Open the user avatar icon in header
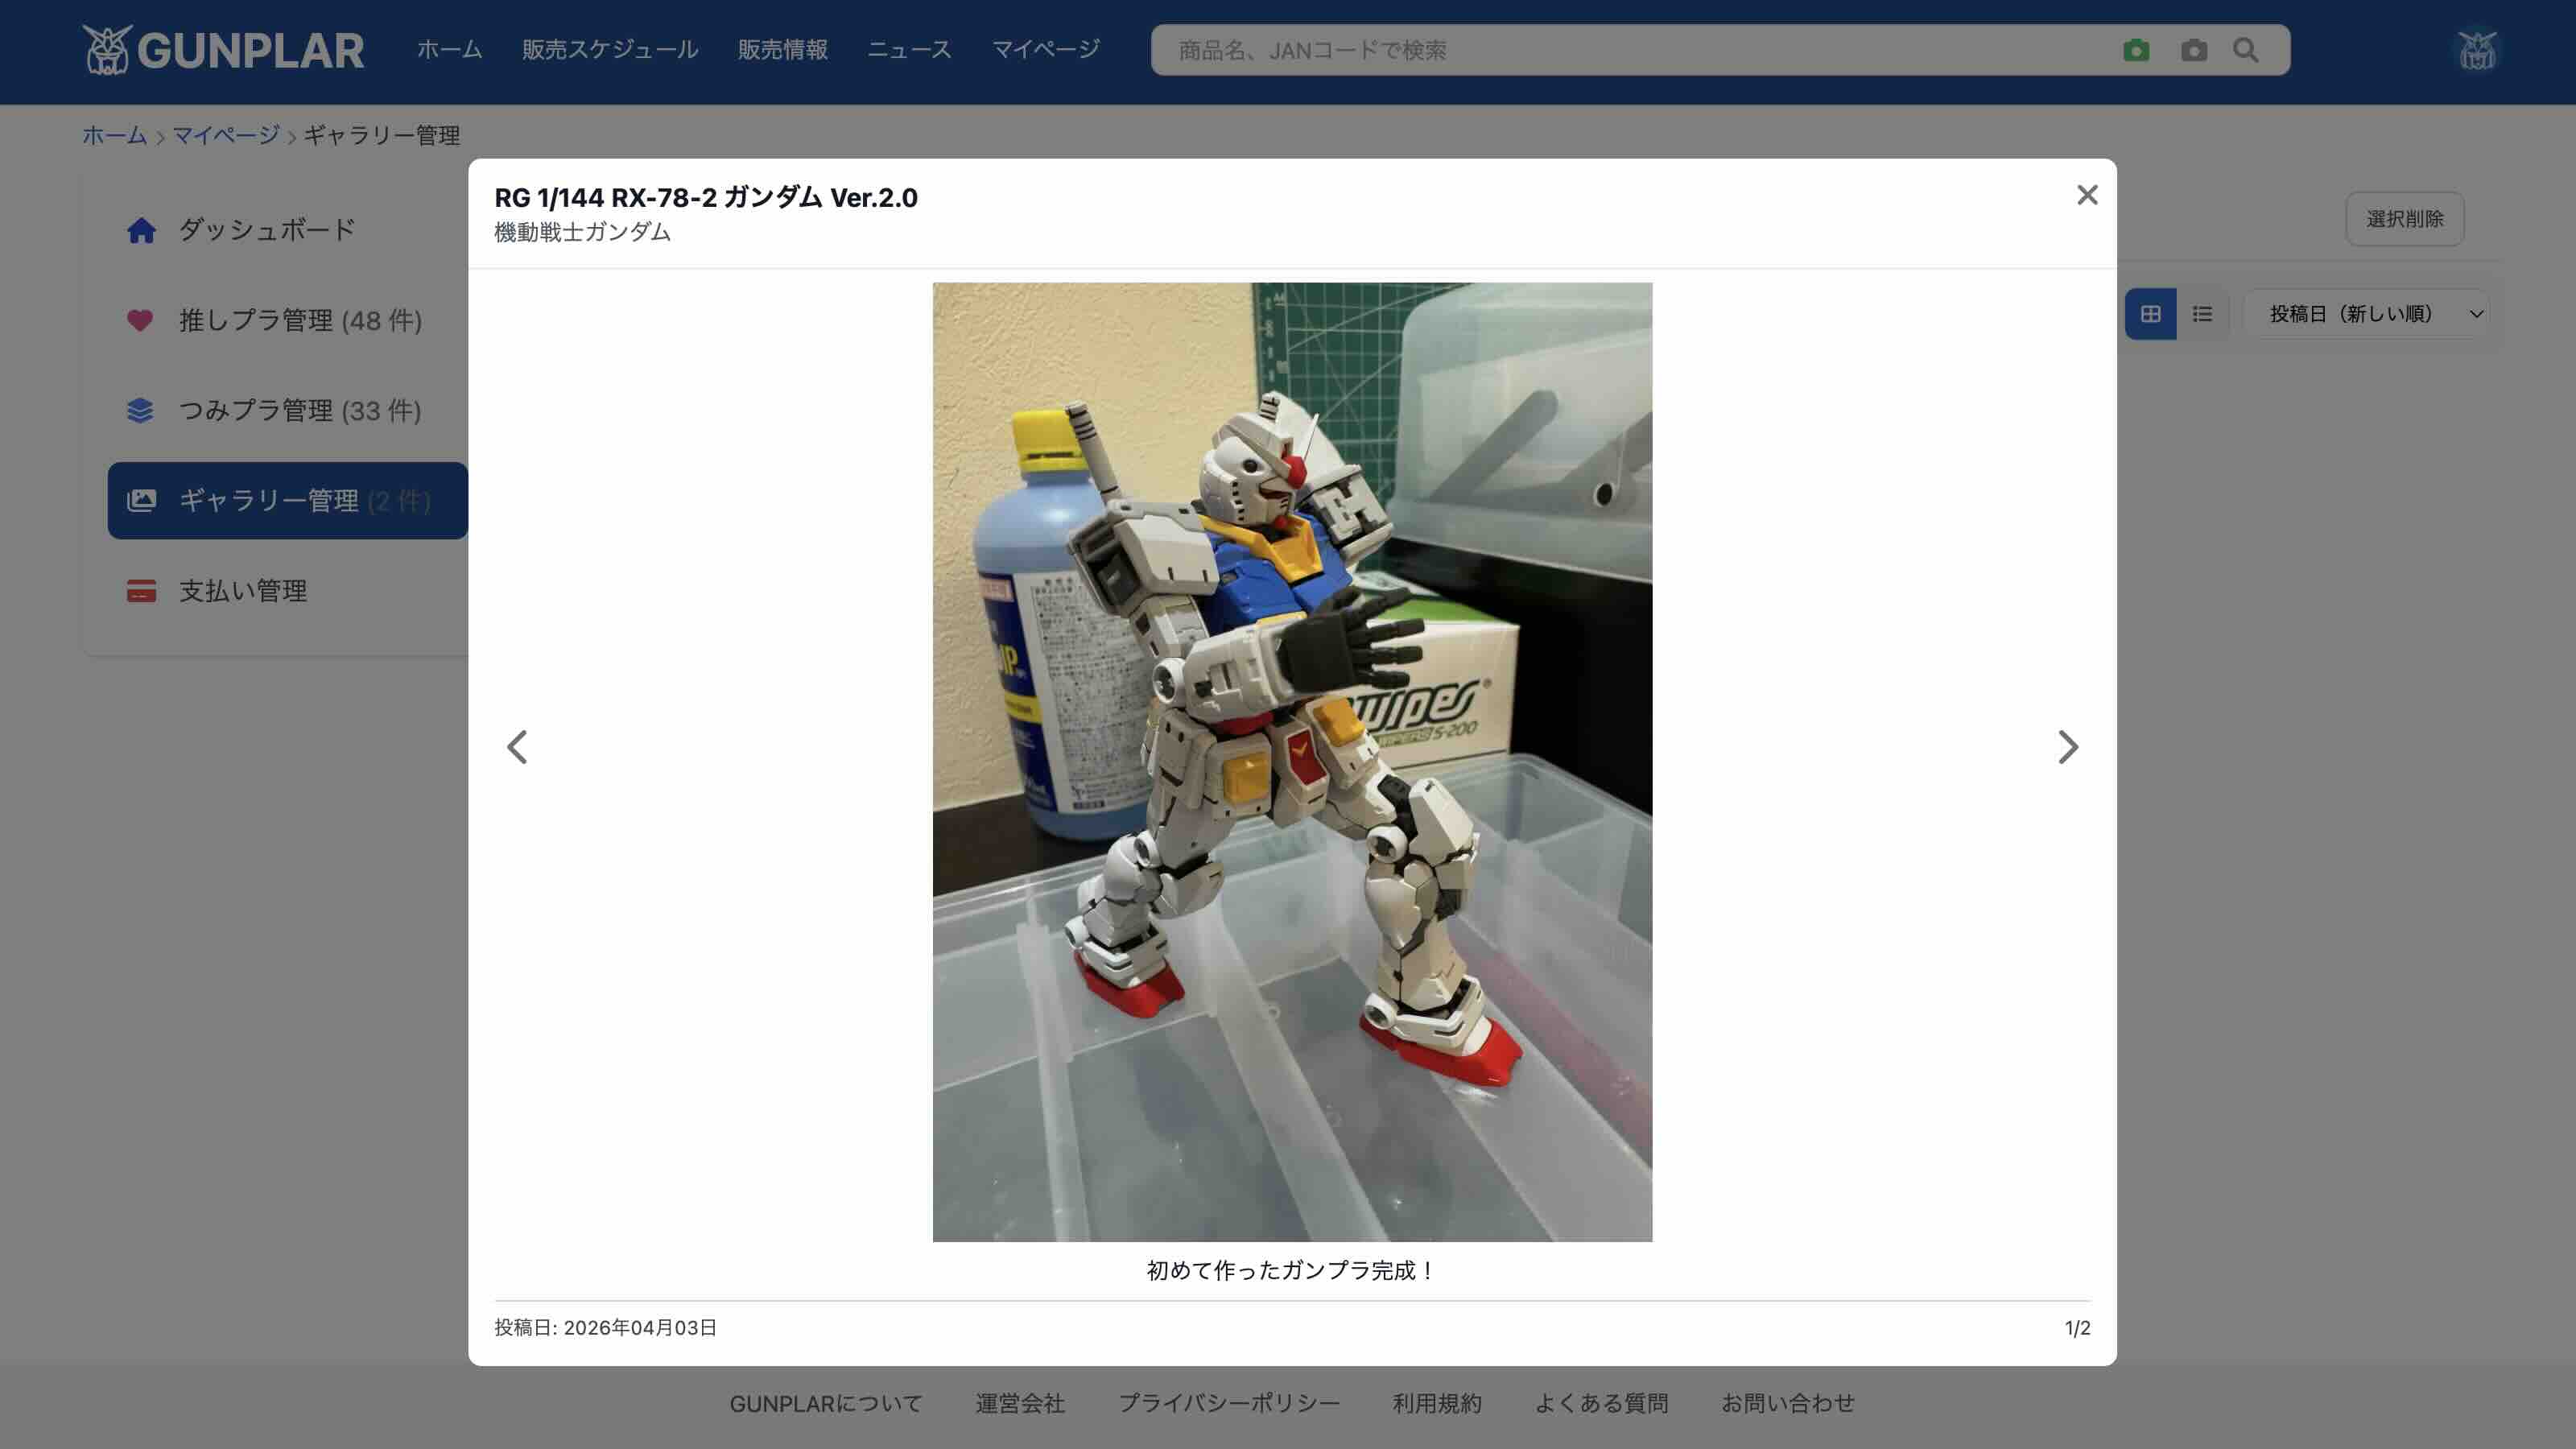The image size is (2576, 1449). tap(2477, 50)
